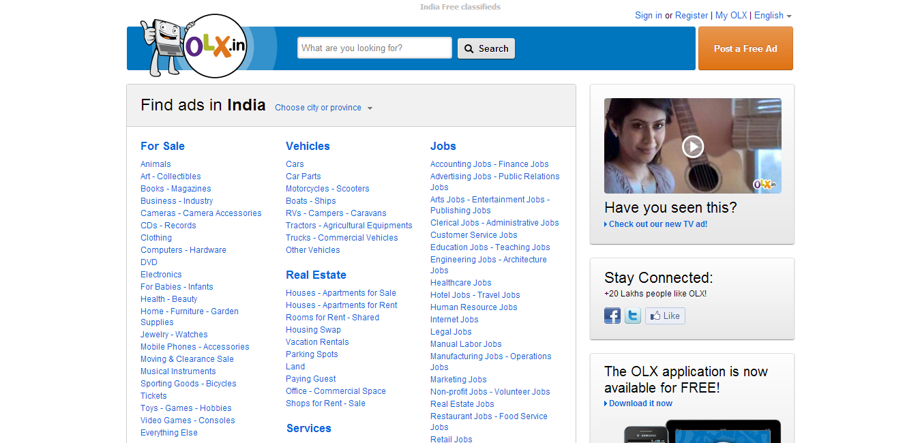
Task: Open Art - Collectibles listings
Action: click(x=170, y=177)
